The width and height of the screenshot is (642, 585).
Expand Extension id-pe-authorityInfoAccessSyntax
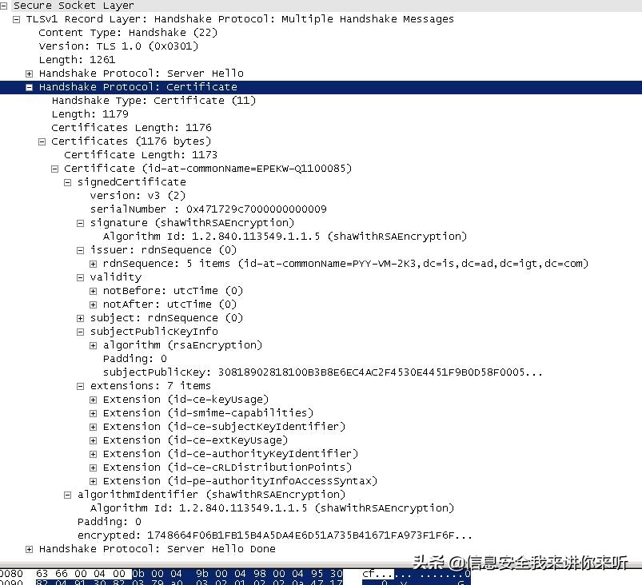click(94, 481)
